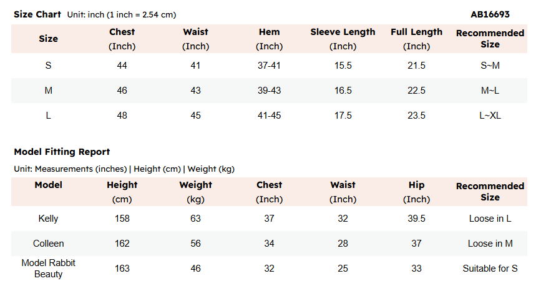Click the Full Length column header
The width and height of the screenshot is (546, 301).
416,39
